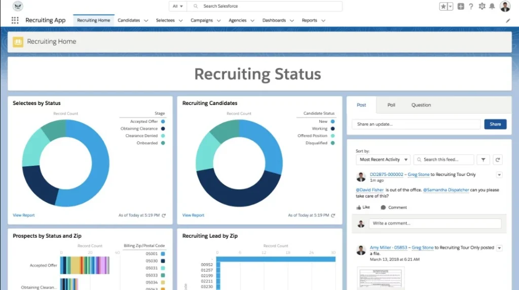Expand the Dashboards tab chevron
This screenshot has height=290, width=519.
(x=292, y=20)
